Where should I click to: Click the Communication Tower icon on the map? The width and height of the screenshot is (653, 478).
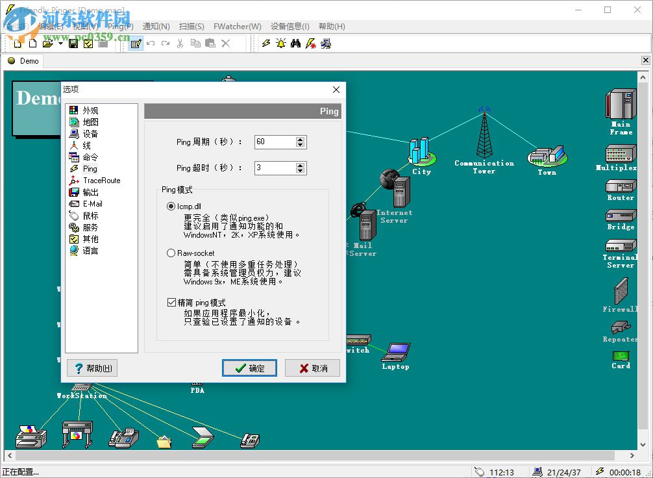coord(484,133)
